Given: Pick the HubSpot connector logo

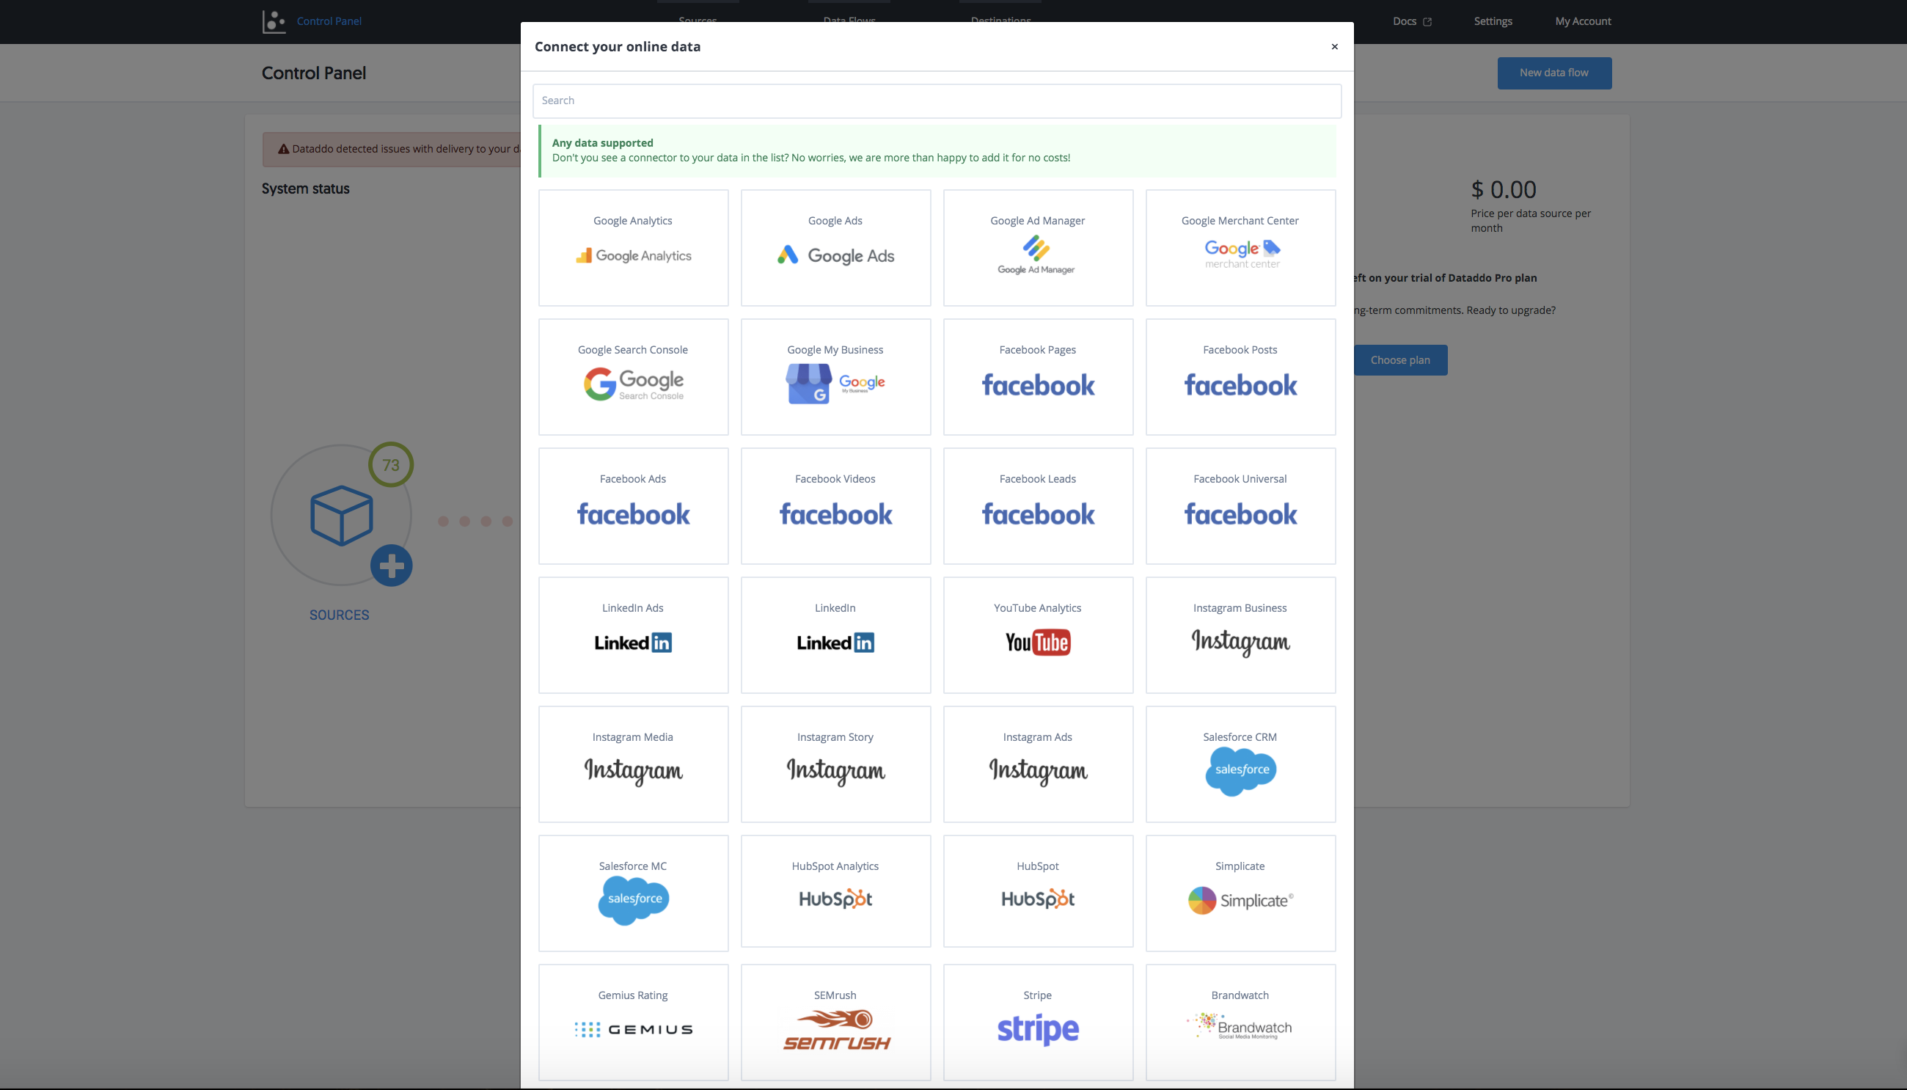Looking at the screenshot, I should 1038,899.
